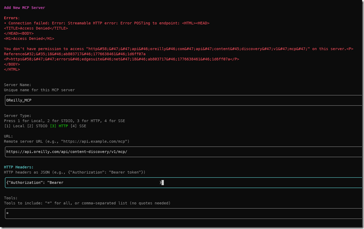The image size is (364, 229).
Task: Focus the remote server URL field
Action: coord(182,151)
